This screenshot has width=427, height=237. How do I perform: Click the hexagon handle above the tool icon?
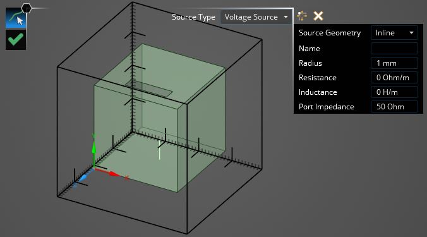point(27,8)
